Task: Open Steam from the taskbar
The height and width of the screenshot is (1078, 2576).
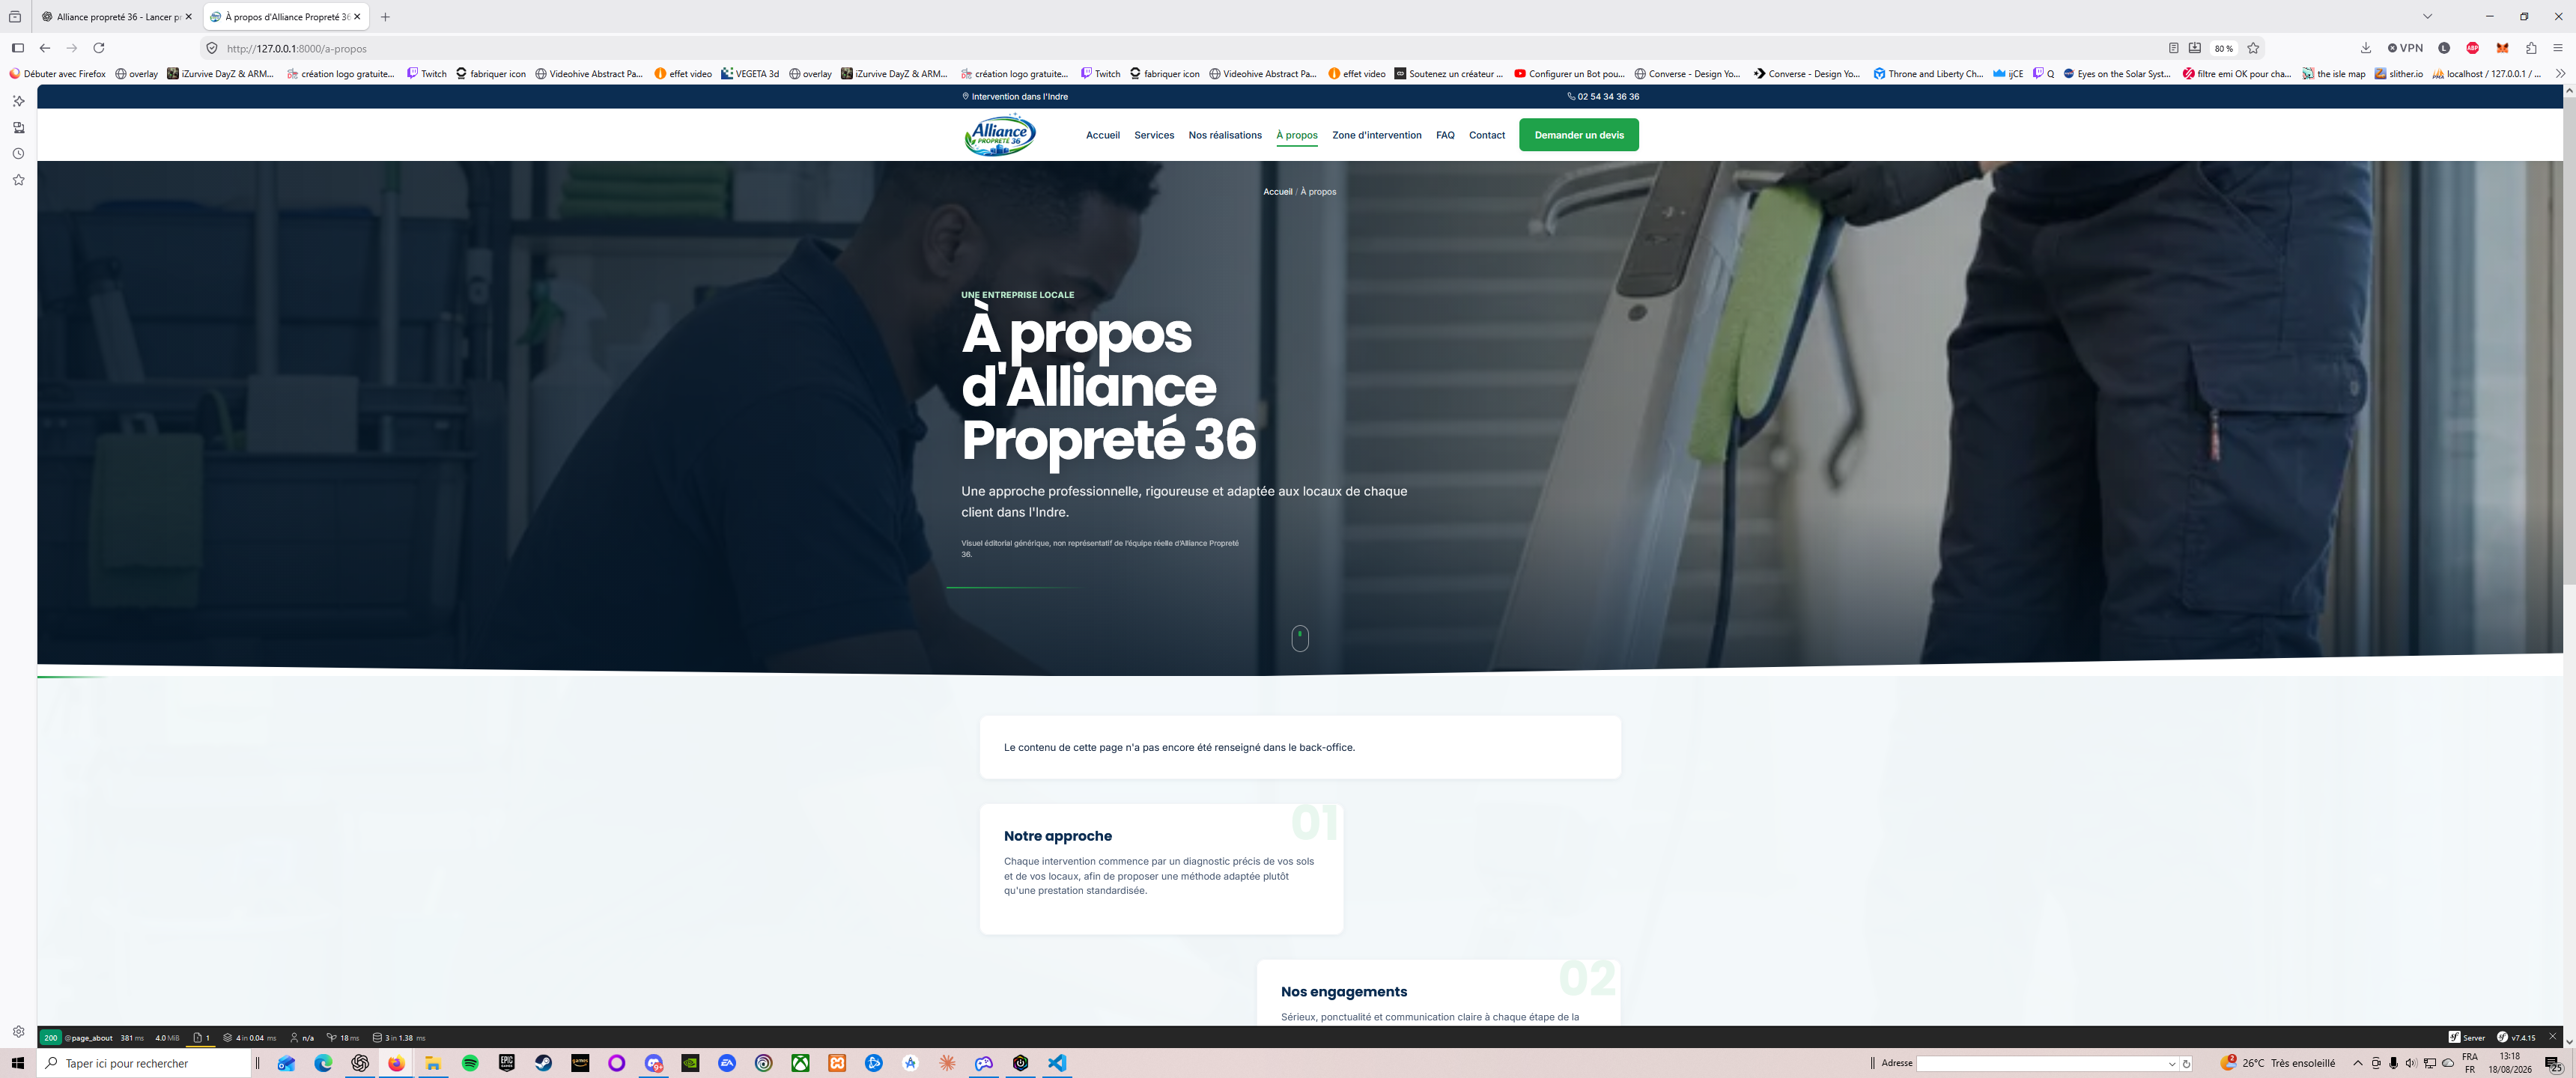Action: [x=543, y=1063]
